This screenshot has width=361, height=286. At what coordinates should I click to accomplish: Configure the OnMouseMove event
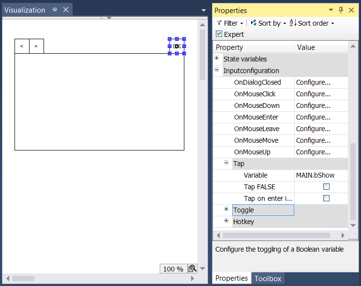321,140
